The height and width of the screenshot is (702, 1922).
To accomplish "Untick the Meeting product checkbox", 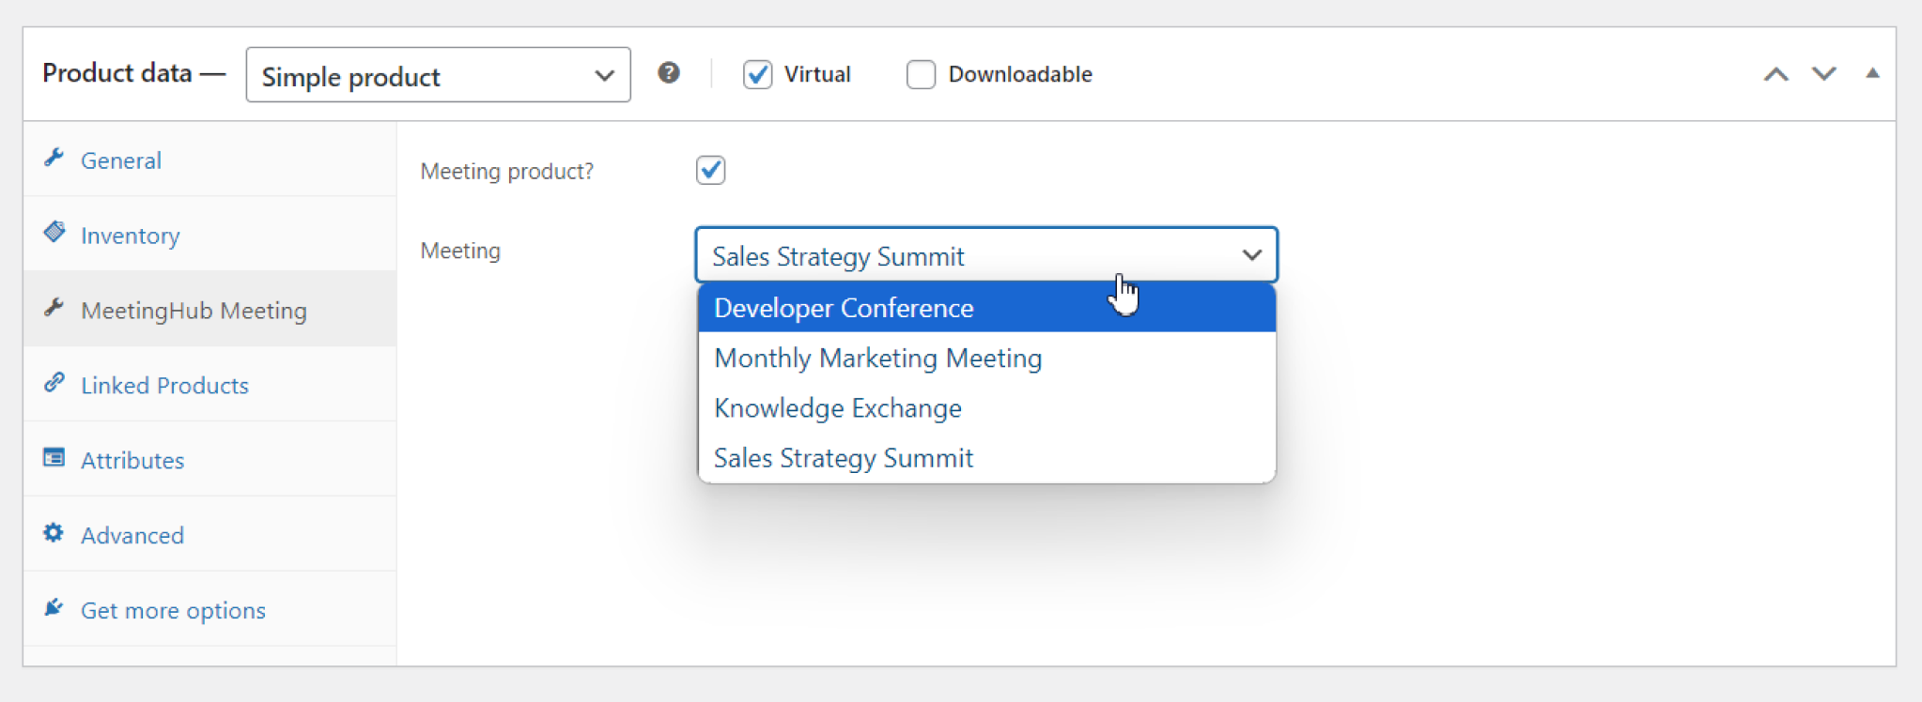I will tap(710, 170).
